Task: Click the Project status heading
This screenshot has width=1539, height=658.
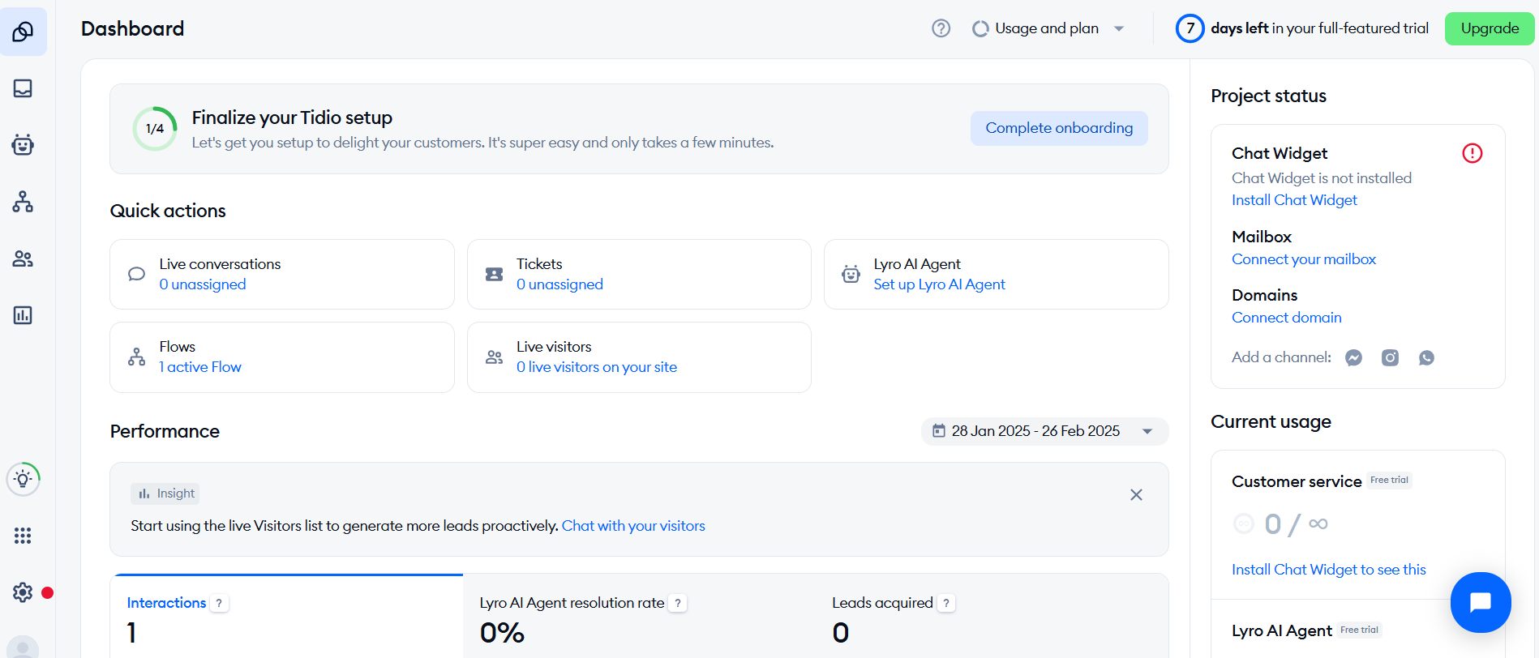Action: (x=1268, y=96)
